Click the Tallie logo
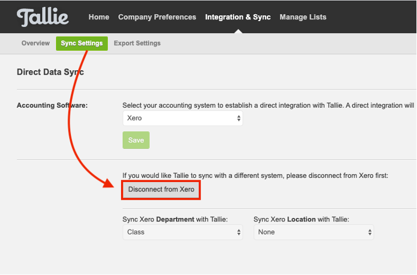 [x=42, y=17]
